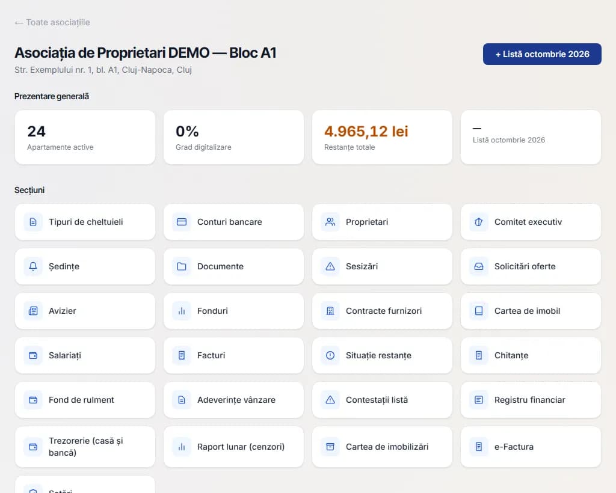Click the receipt icon beside Chitanțe
This screenshot has height=493, width=616.
[479, 355]
